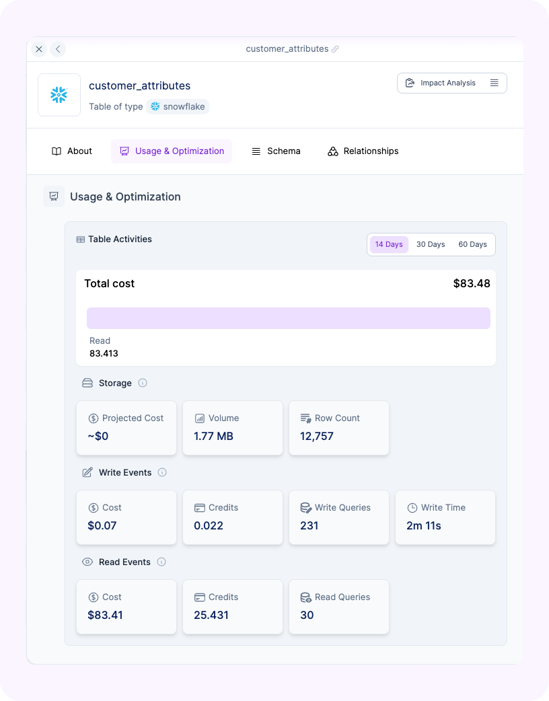Click the Storage info icon
The image size is (549, 701).
(143, 383)
